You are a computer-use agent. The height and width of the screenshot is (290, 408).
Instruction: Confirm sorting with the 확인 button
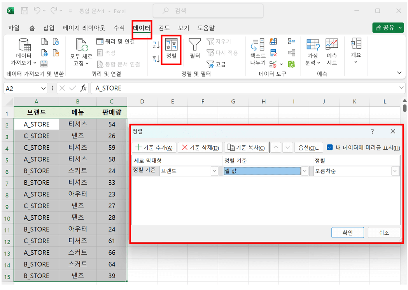tap(347, 232)
